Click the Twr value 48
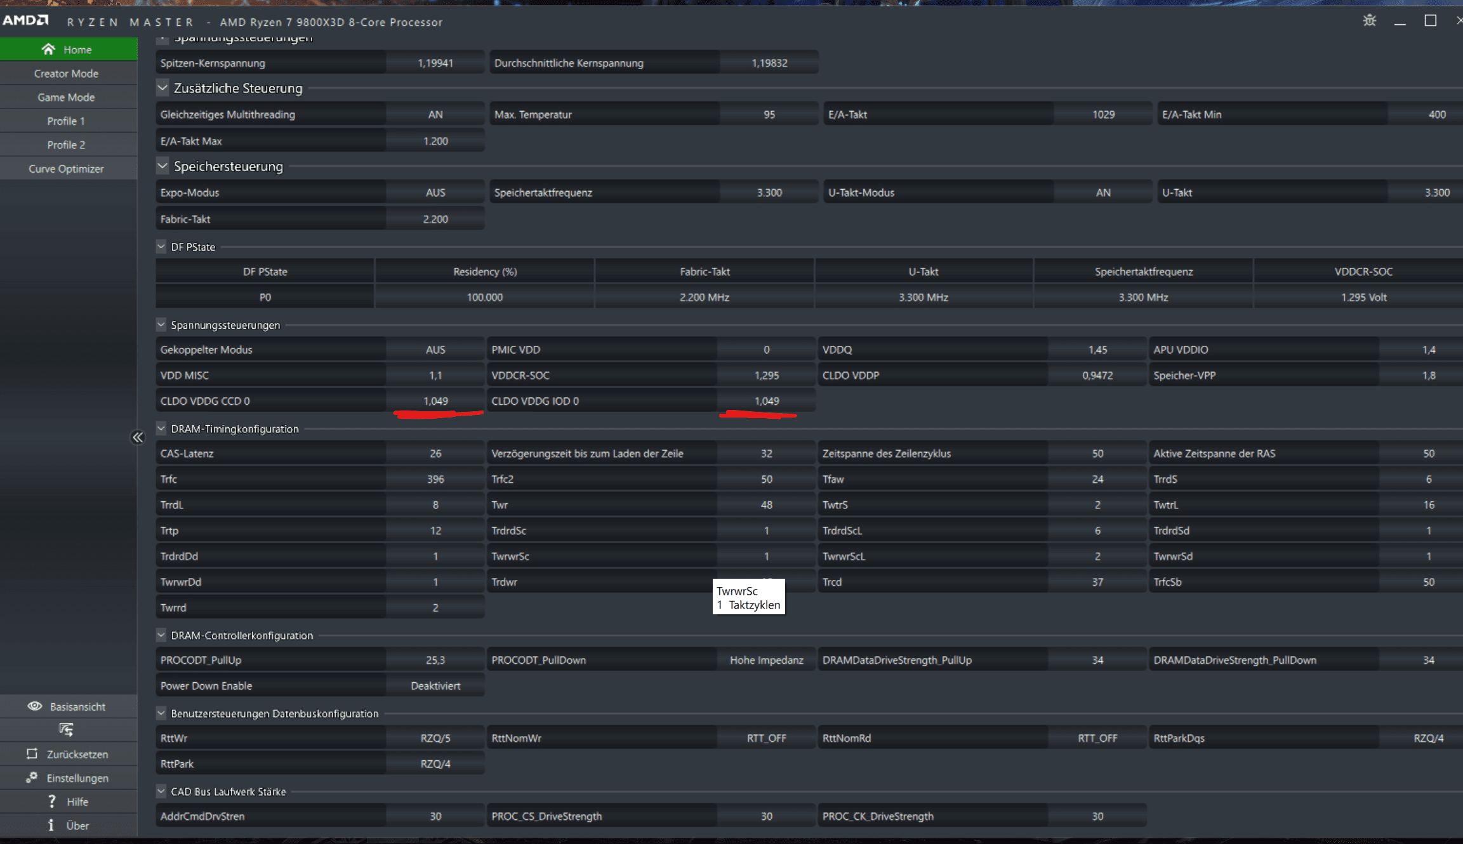 (767, 504)
